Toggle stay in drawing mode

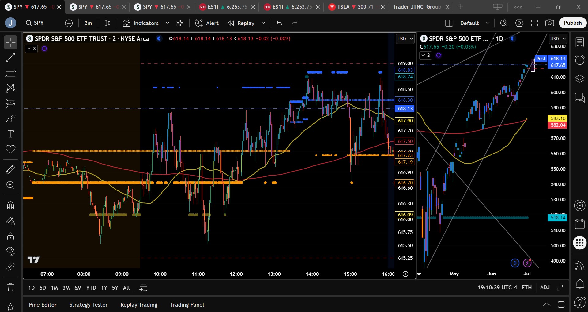point(10,221)
